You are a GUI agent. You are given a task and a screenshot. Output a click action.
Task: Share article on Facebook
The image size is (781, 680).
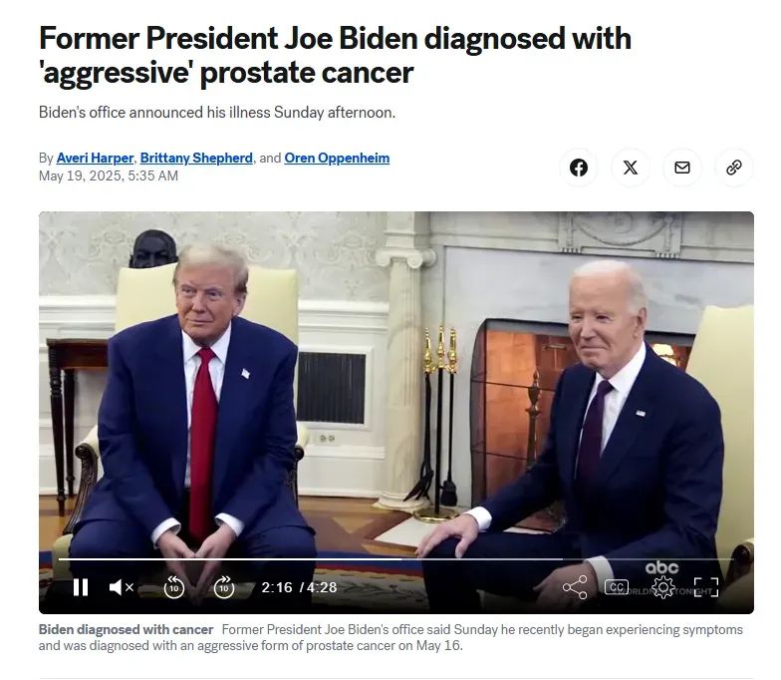(x=578, y=168)
